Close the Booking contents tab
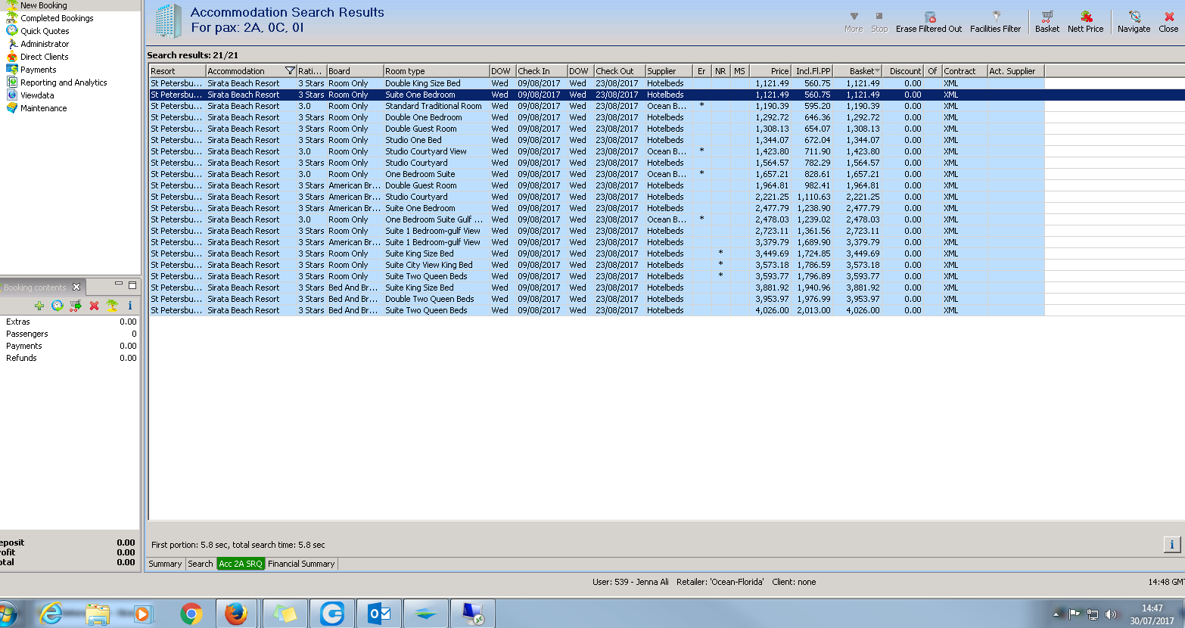1185x628 pixels. click(76, 287)
